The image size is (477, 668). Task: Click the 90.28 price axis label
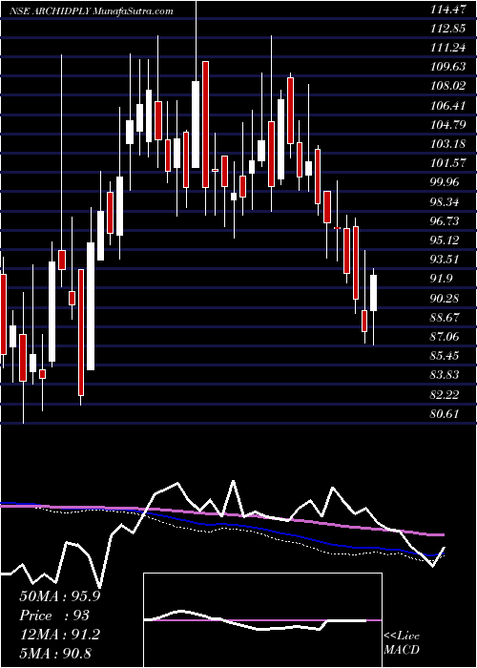445,298
